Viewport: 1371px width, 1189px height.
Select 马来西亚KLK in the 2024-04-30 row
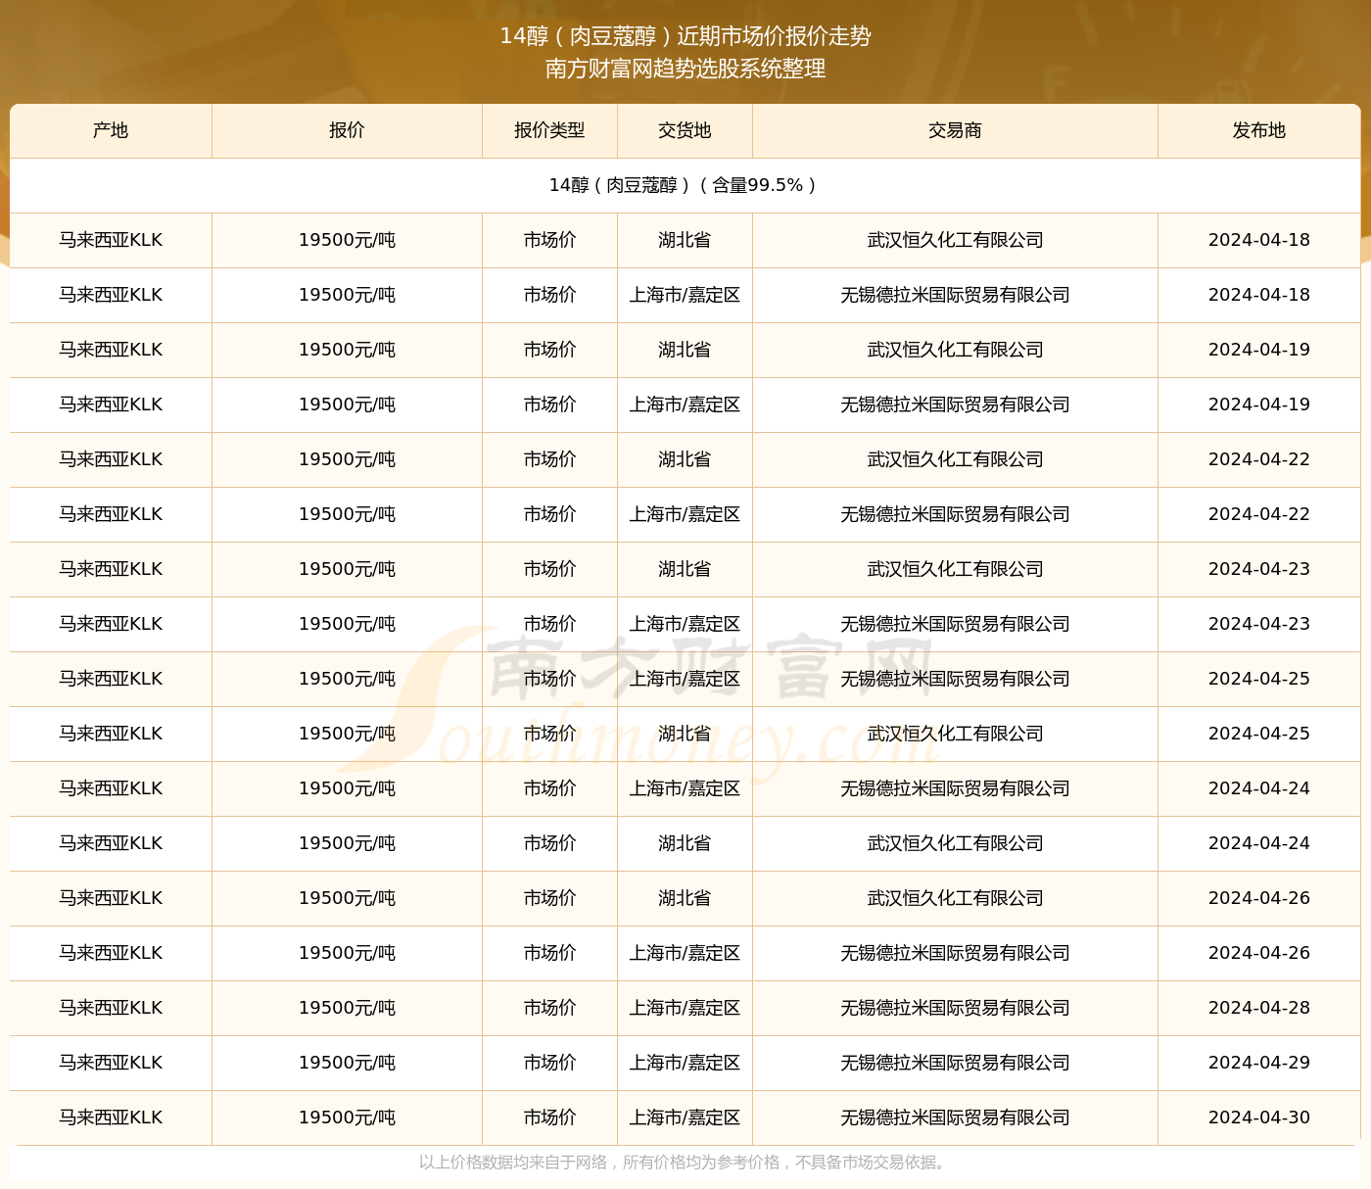[x=111, y=1118]
